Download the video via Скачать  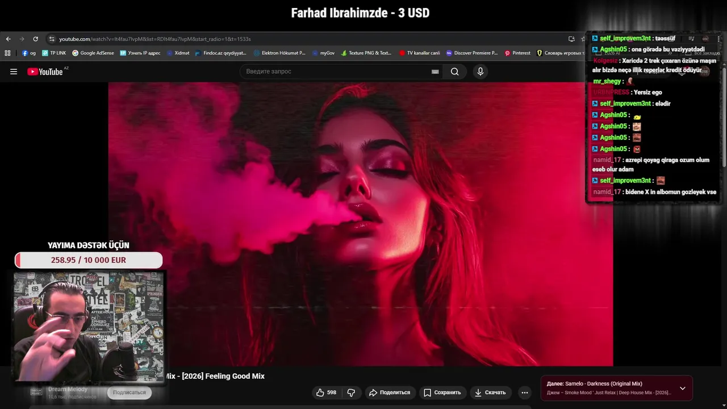pos(490,393)
